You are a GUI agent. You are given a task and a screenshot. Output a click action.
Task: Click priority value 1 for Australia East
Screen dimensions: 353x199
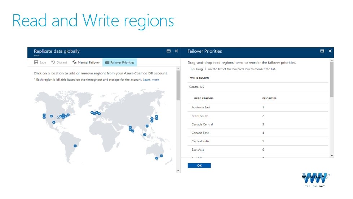click(x=263, y=108)
